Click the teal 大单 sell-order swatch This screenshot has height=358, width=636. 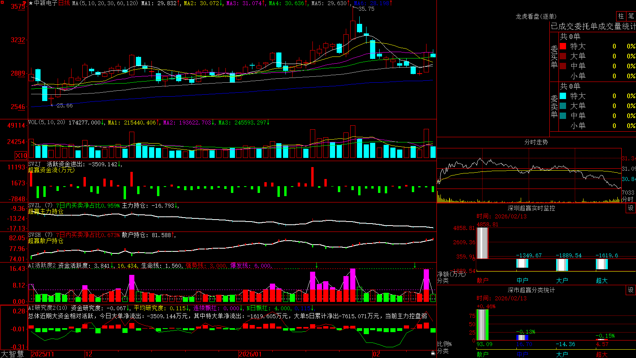[x=563, y=106]
